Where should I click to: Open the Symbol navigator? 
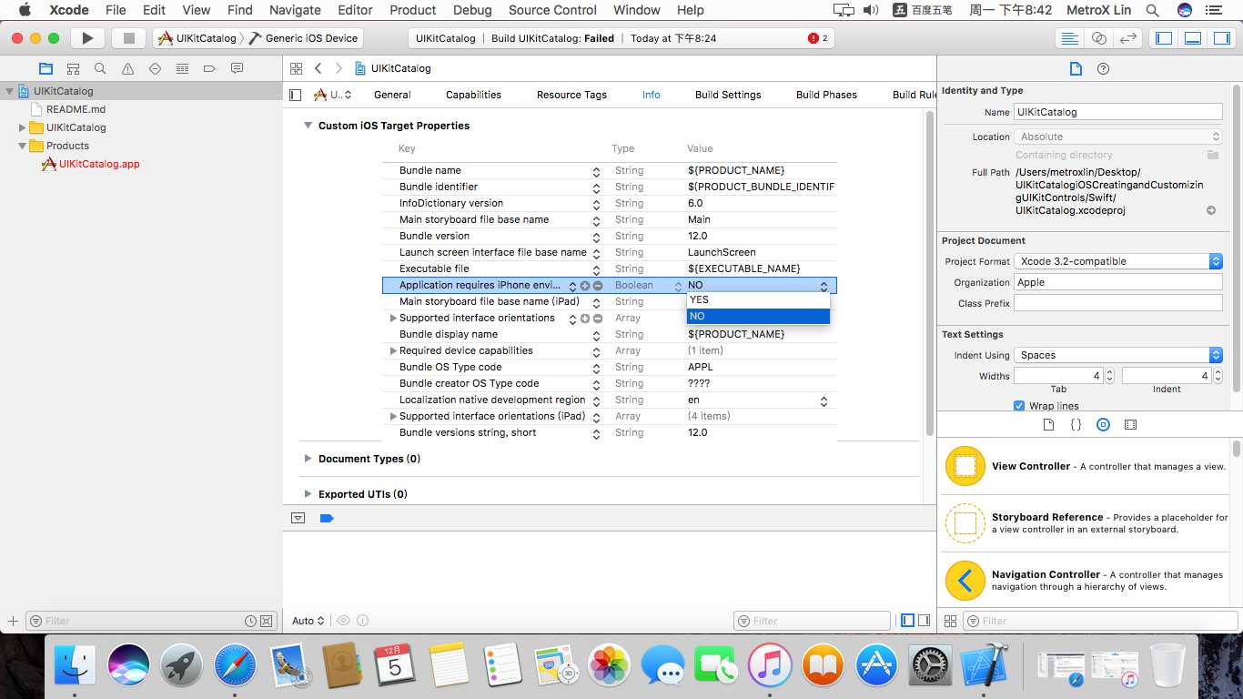(73, 68)
